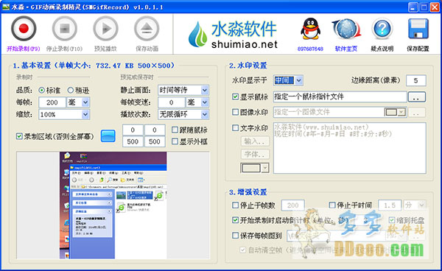Open the question mark help icon
The width and height of the screenshot is (442, 271).
click(x=382, y=29)
